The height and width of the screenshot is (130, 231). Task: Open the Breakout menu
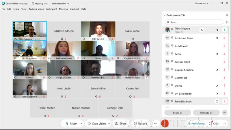pyautogui.click(x=74, y=9)
